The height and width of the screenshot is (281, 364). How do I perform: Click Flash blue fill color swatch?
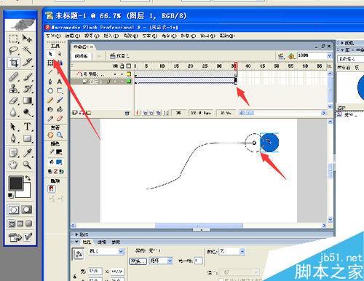(59, 162)
